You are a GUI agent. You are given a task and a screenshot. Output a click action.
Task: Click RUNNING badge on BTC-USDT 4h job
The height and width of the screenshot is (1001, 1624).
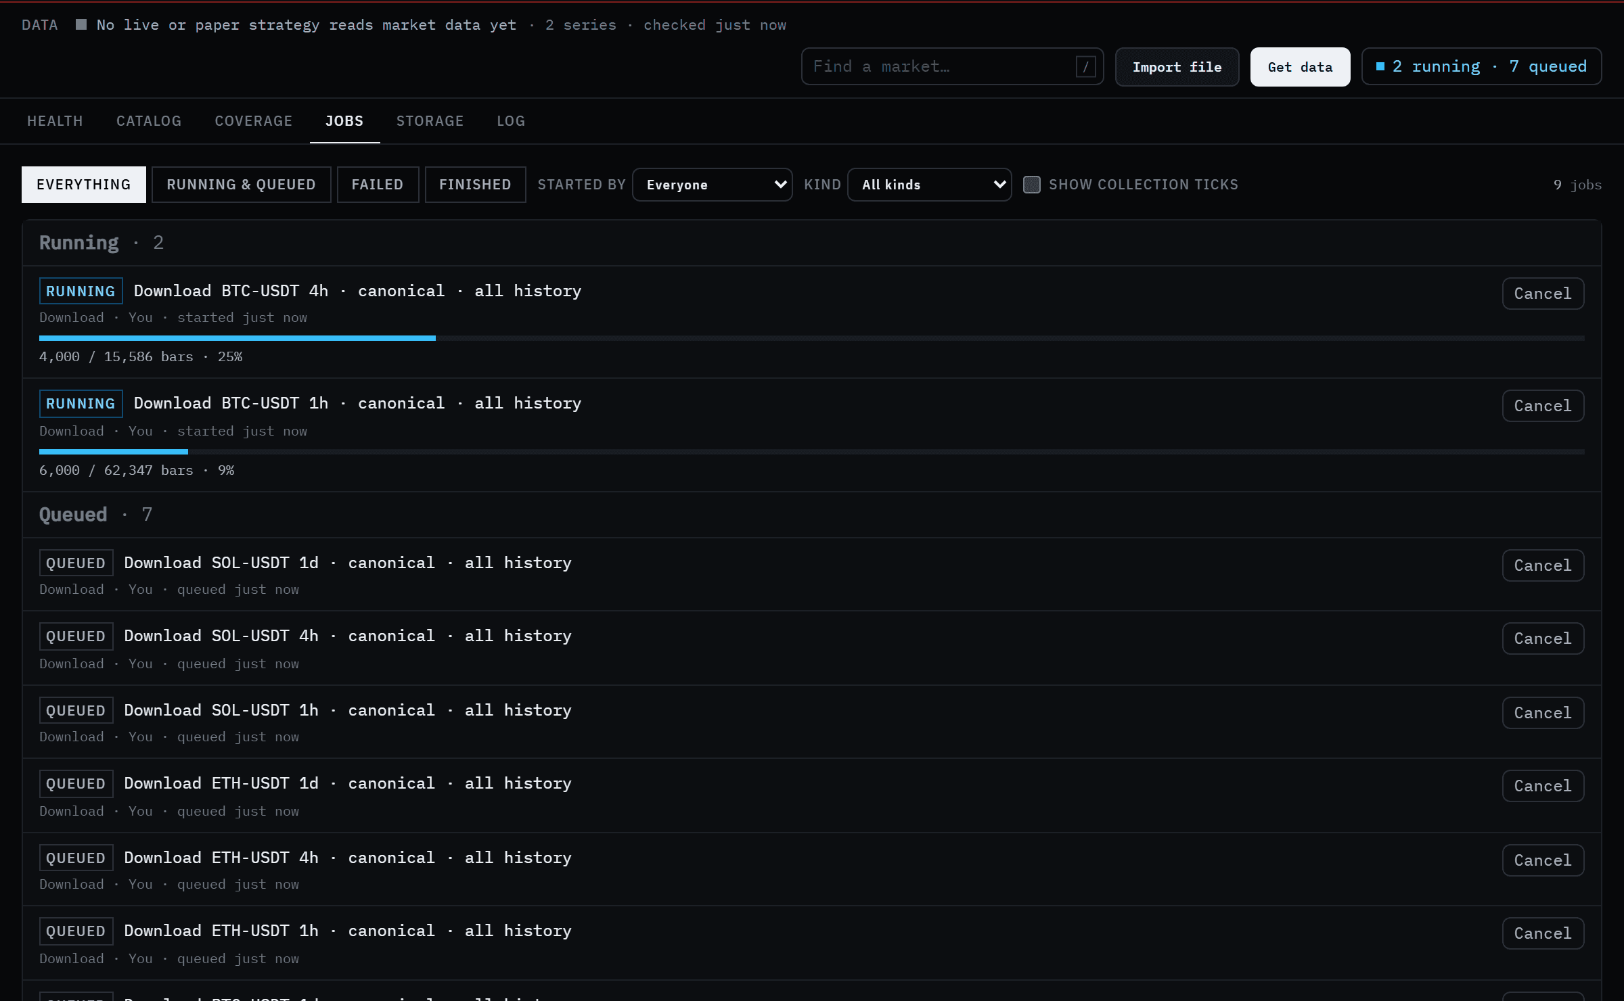pyautogui.click(x=81, y=292)
